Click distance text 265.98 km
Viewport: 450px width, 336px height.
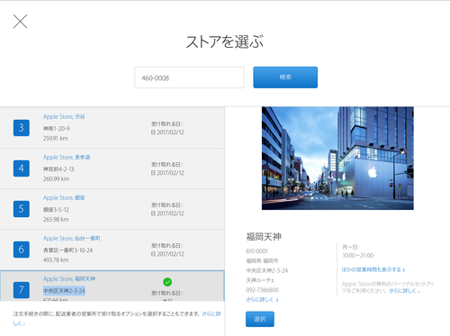(x=56, y=220)
